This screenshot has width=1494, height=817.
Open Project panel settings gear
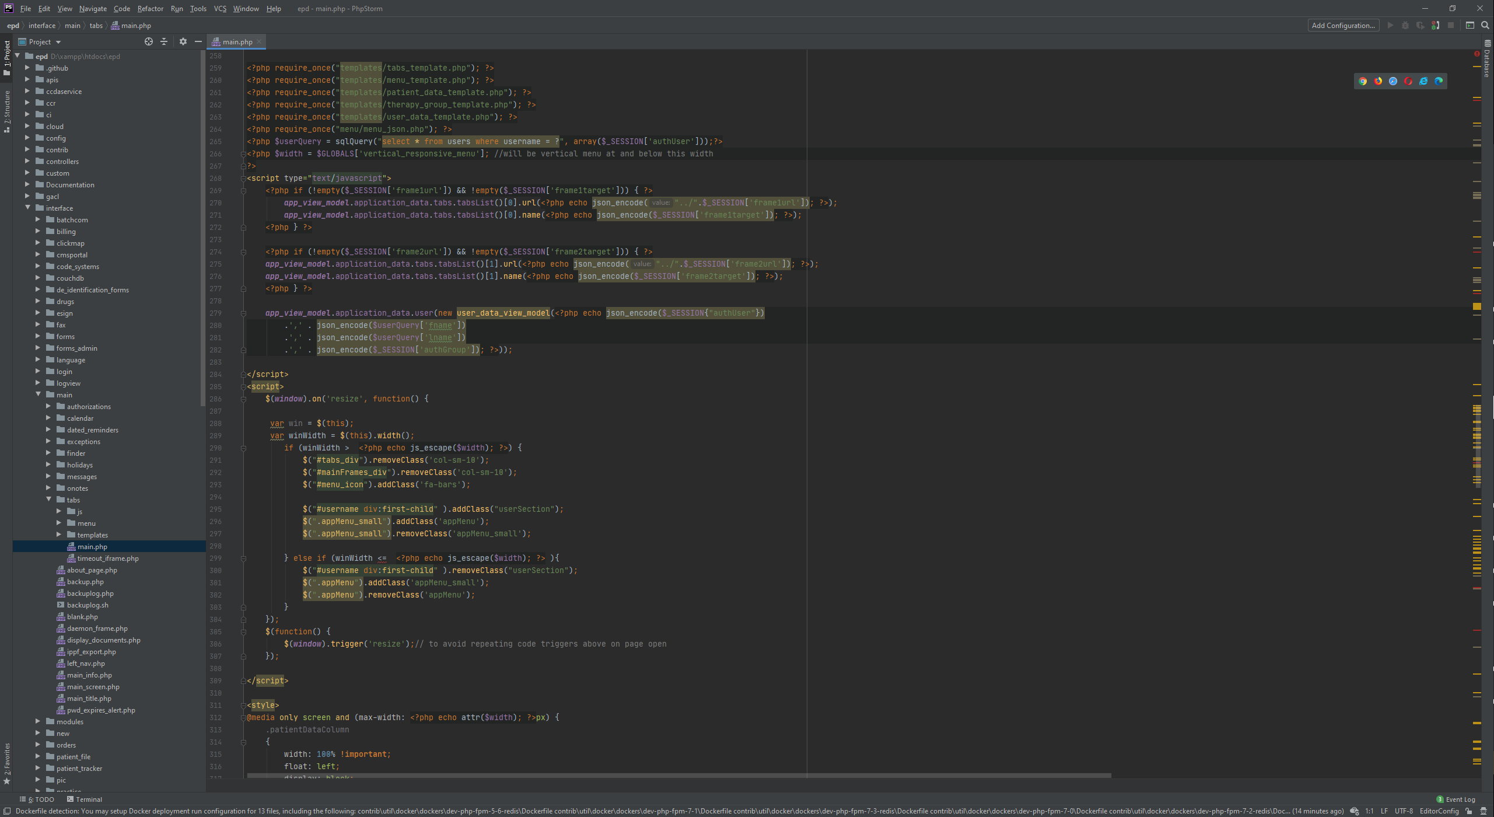(x=183, y=41)
